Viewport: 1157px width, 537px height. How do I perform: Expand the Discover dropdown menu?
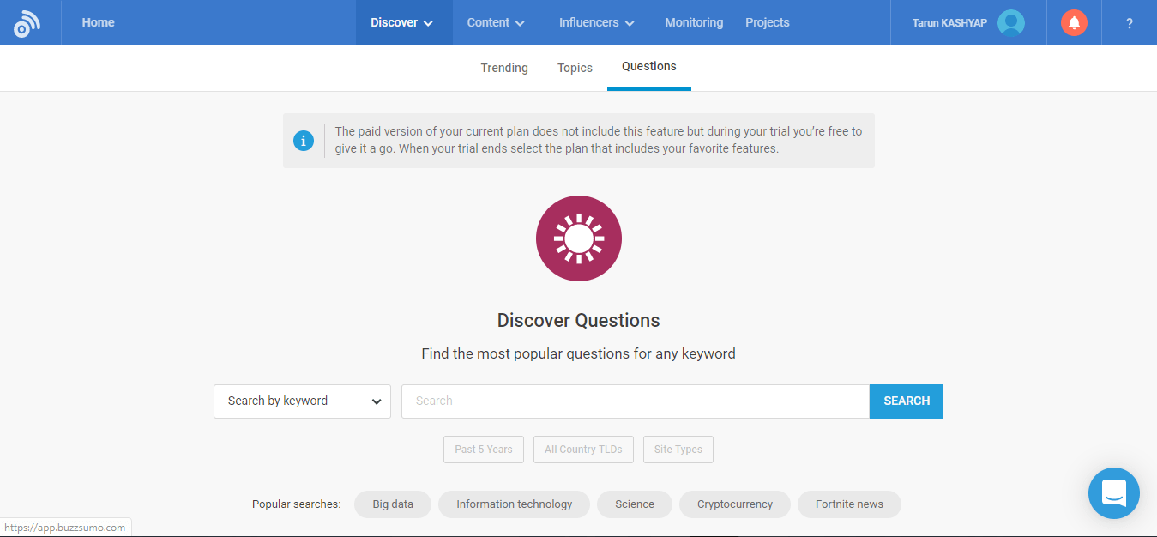(x=402, y=23)
